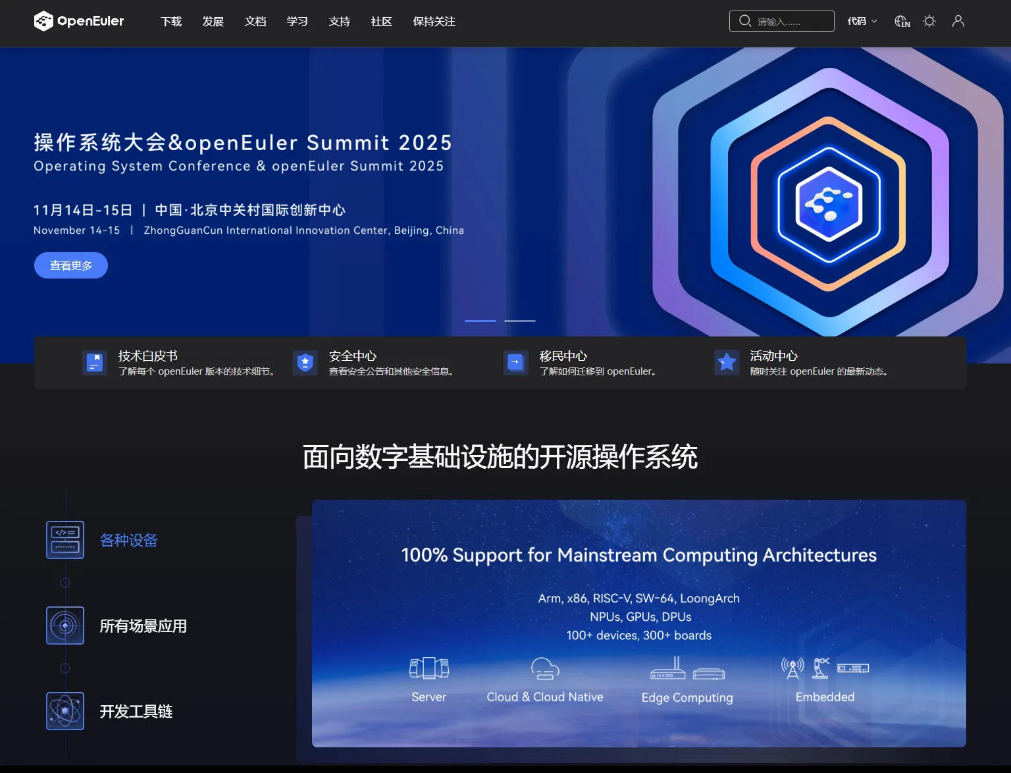Click the Embedded robot arm icon
The image size is (1011, 773).
[821, 668]
